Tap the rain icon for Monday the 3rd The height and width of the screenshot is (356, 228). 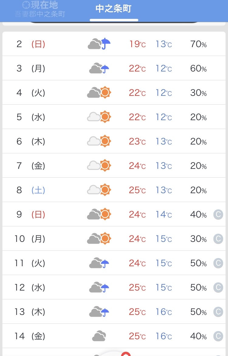coord(99,68)
